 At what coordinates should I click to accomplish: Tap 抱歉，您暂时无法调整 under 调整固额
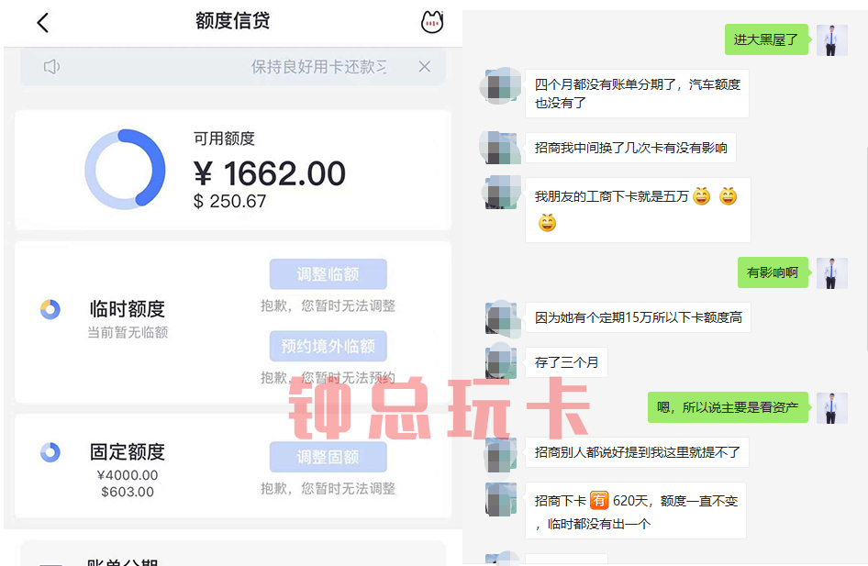pos(328,489)
